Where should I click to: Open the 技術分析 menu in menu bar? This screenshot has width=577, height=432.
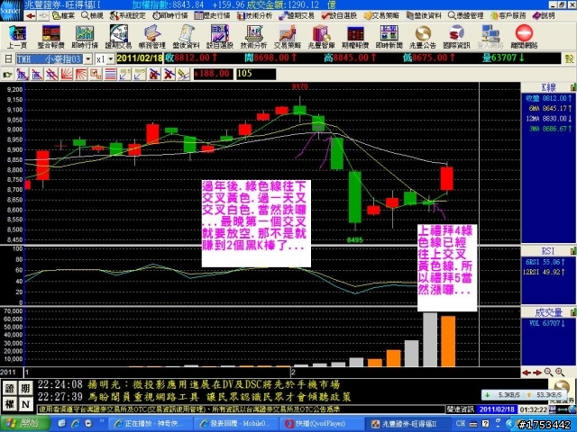[x=254, y=16]
